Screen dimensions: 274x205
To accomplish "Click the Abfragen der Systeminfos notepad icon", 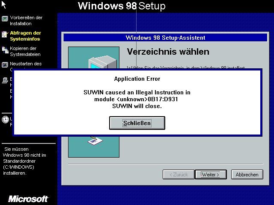I will click(5, 34).
